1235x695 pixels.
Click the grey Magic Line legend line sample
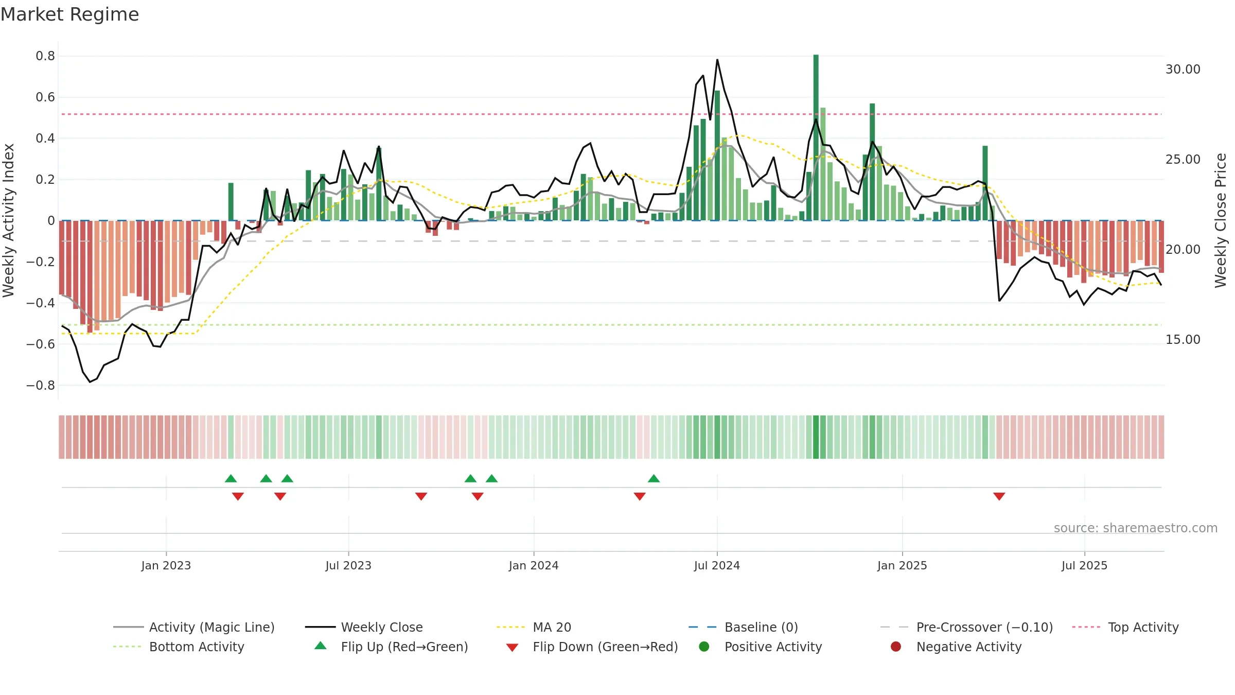click(x=128, y=627)
